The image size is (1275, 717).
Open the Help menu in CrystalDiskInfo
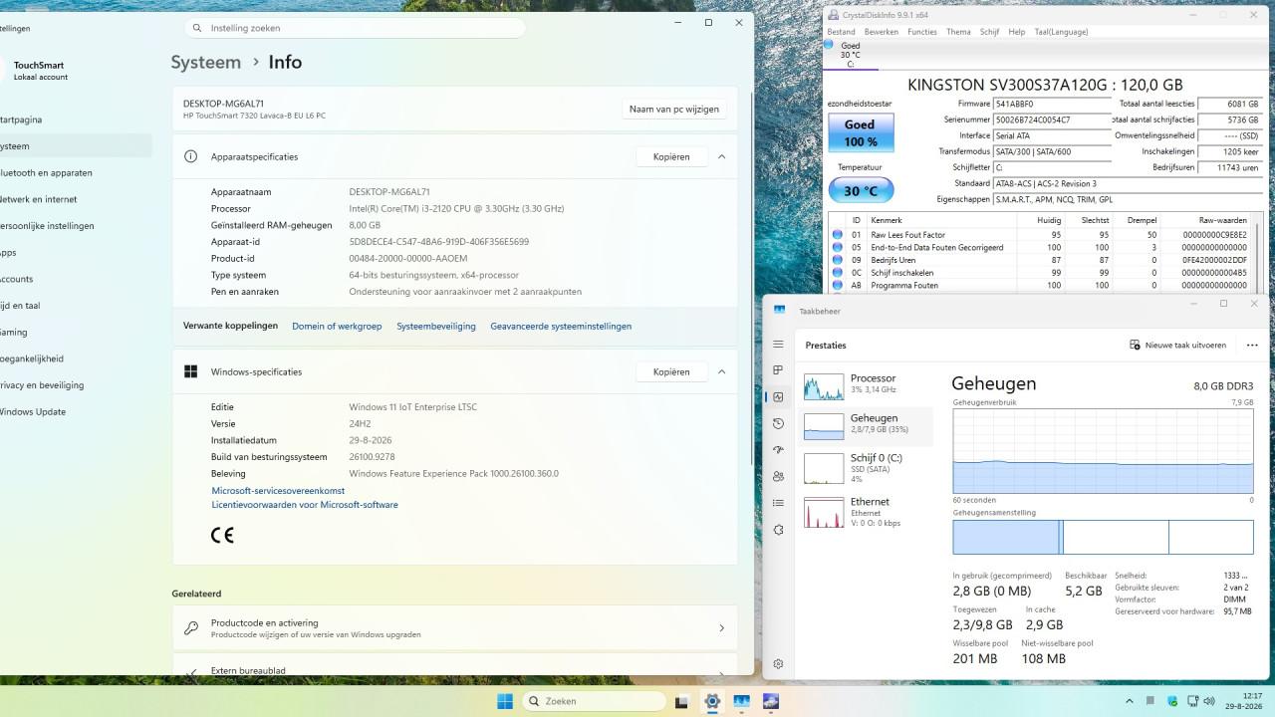pyautogui.click(x=1016, y=32)
